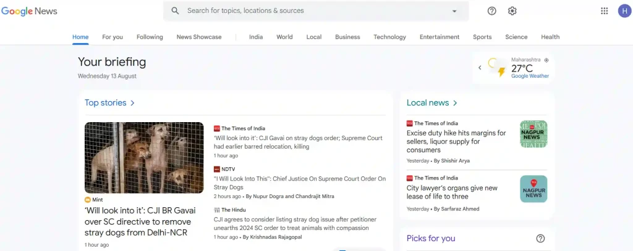Click the Google News logo
The height and width of the screenshot is (251, 633).
29,11
